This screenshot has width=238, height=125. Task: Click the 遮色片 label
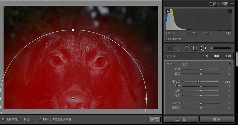(x=171, y=56)
